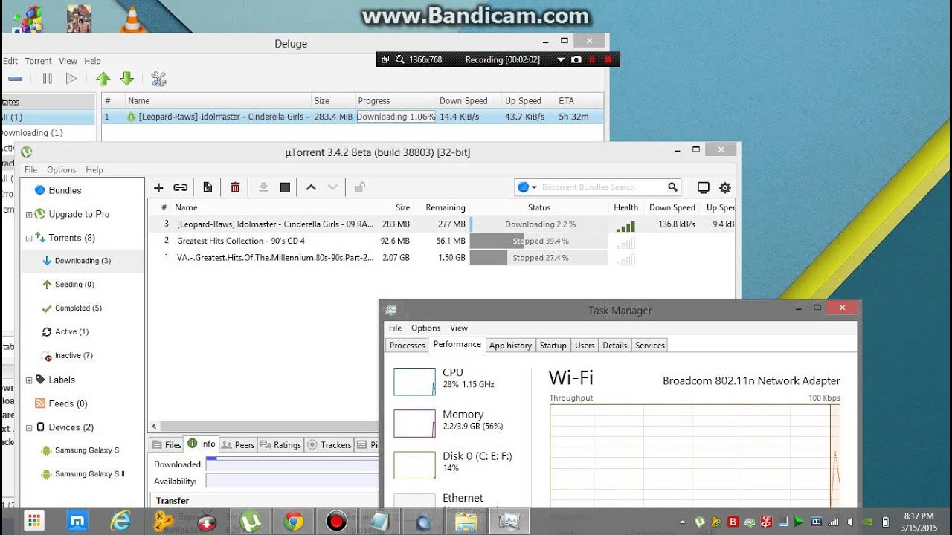This screenshot has width=952, height=535.
Task: Click the unlock bundle padlock icon
Action: pos(359,187)
